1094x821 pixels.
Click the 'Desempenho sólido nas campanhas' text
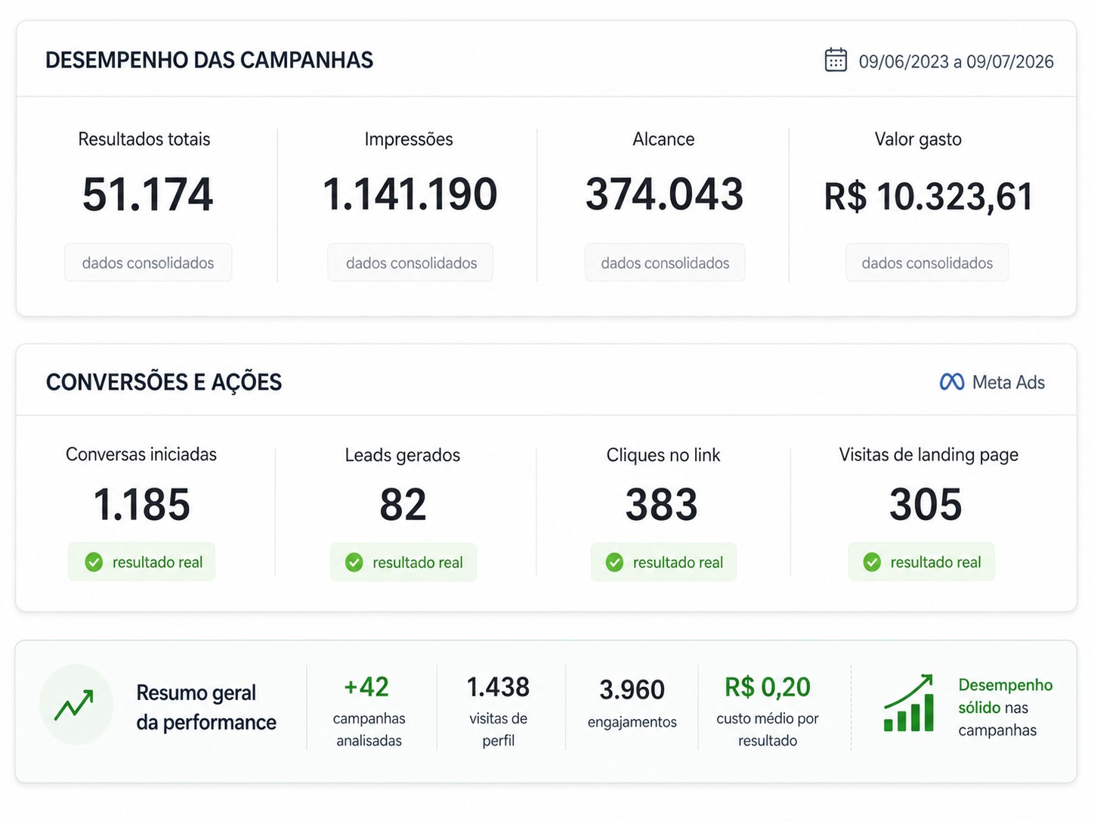point(1006,708)
